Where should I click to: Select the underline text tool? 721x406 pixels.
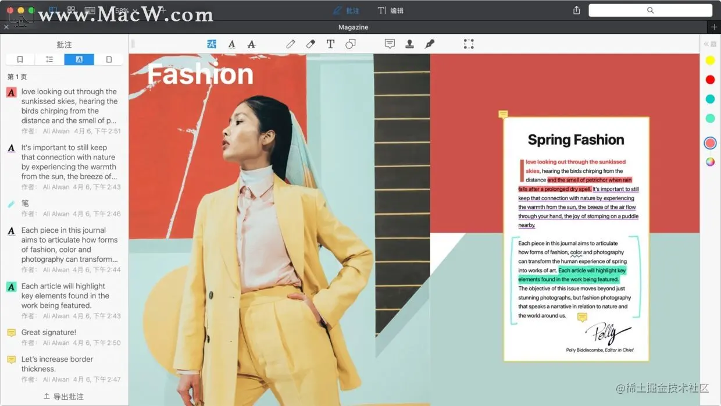(231, 44)
